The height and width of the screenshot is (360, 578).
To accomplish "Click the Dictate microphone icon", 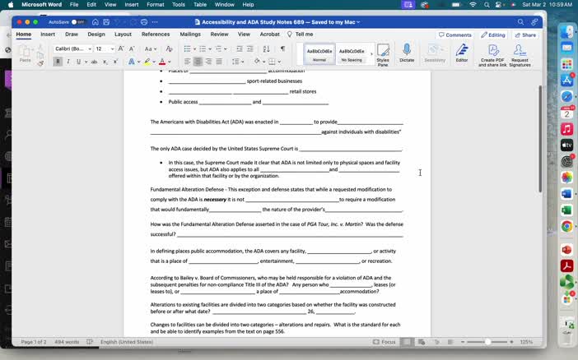I will tap(406, 52).
